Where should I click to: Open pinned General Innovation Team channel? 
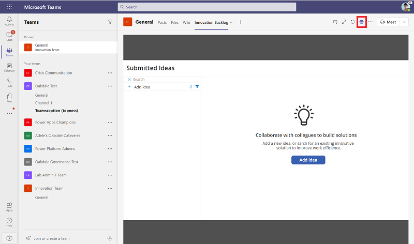68,48
